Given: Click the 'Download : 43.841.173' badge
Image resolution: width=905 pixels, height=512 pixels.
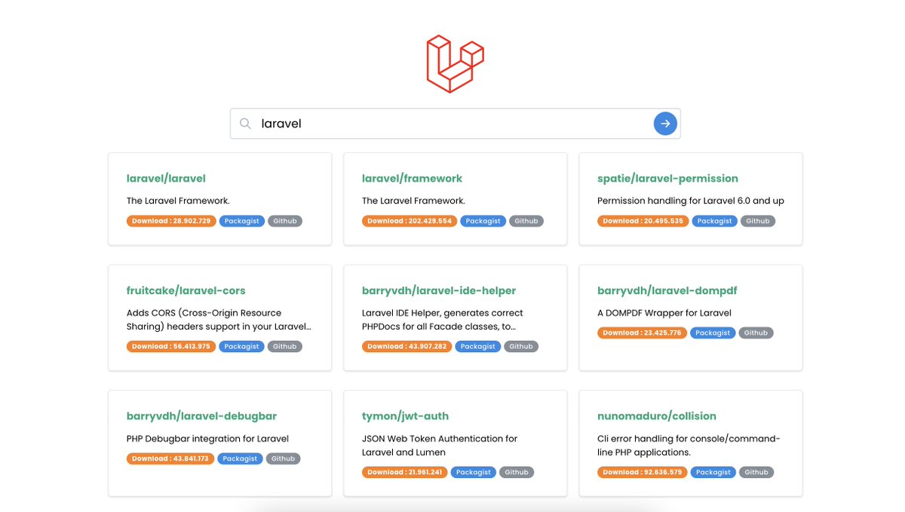Looking at the screenshot, I should point(170,458).
